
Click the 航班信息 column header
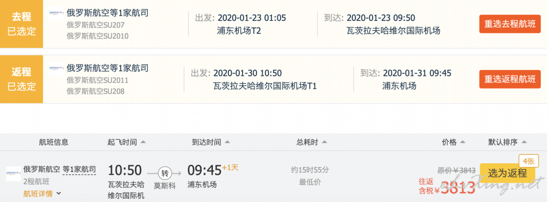coord(54,142)
